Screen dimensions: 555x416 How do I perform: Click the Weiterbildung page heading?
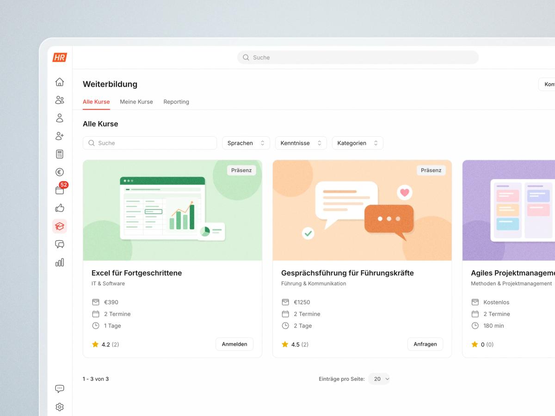coord(110,84)
